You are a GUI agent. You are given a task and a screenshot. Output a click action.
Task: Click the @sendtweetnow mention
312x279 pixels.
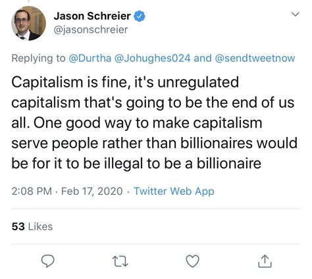[255, 58]
